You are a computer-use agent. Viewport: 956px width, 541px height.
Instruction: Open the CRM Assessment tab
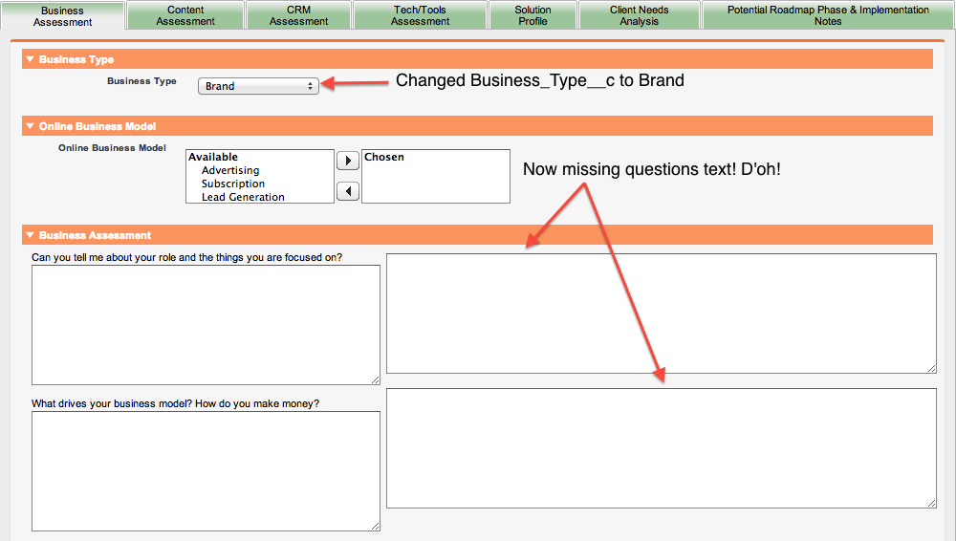click(298, 15)
